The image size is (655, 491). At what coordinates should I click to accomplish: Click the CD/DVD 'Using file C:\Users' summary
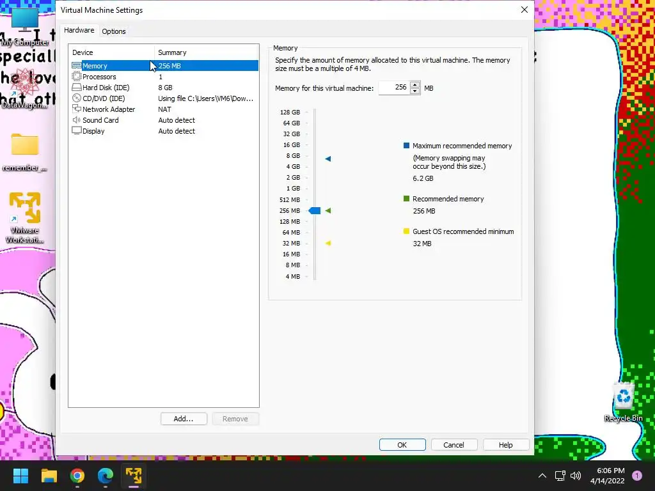coord(205,98)
